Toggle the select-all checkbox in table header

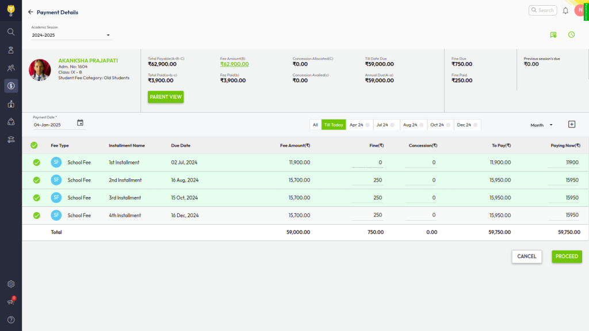point(34,145)
